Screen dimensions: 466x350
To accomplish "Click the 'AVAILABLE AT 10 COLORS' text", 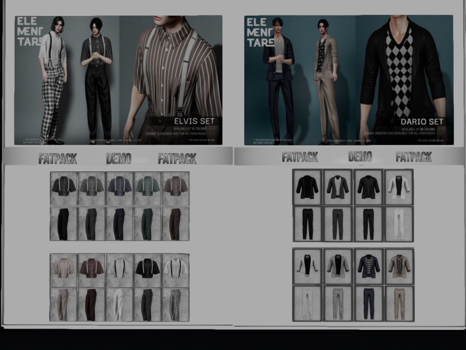I will (x=190, y=129).
